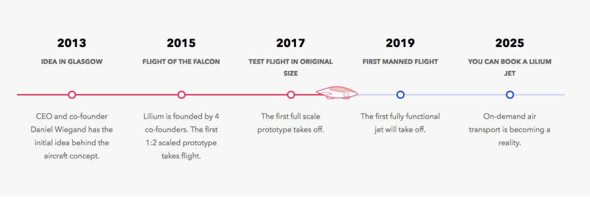Open the "Flight of the Falcon" title

tap(181, 62)
